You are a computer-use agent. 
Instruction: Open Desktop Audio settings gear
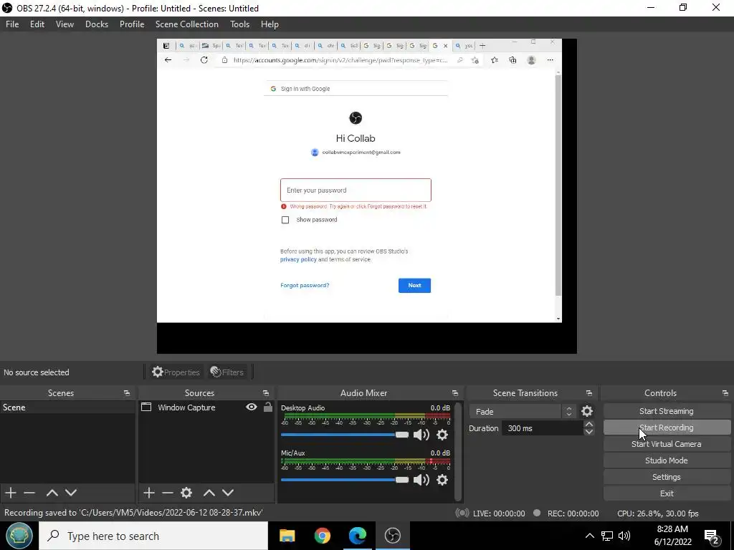click(x=442, y=435)
